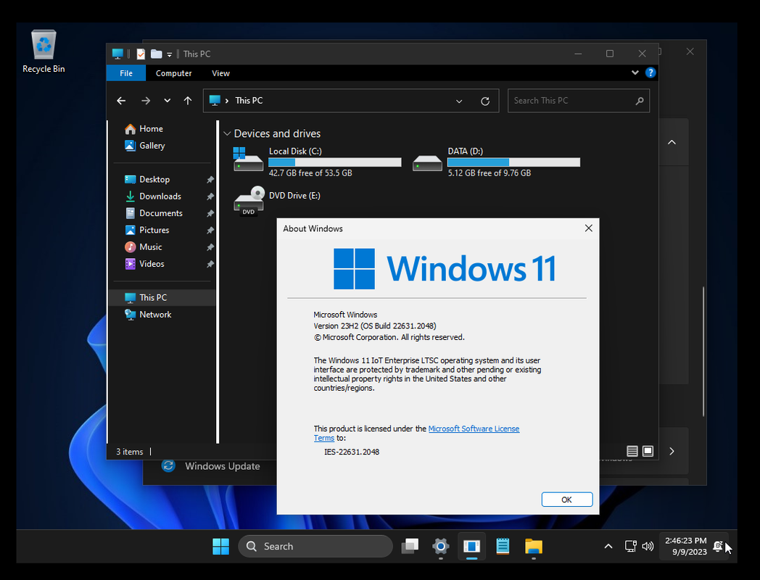Click the 42.7 GB free text
Screen dimensions: 760x580
click(x=310, y=173)
